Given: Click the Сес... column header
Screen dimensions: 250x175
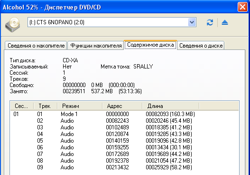Looking at the screenshot, I should [x=22, y=106].
